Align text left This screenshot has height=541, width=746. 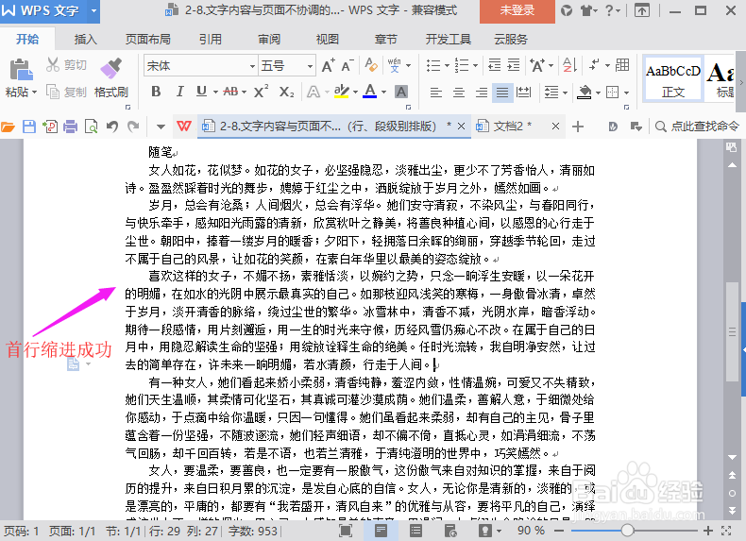436,93
